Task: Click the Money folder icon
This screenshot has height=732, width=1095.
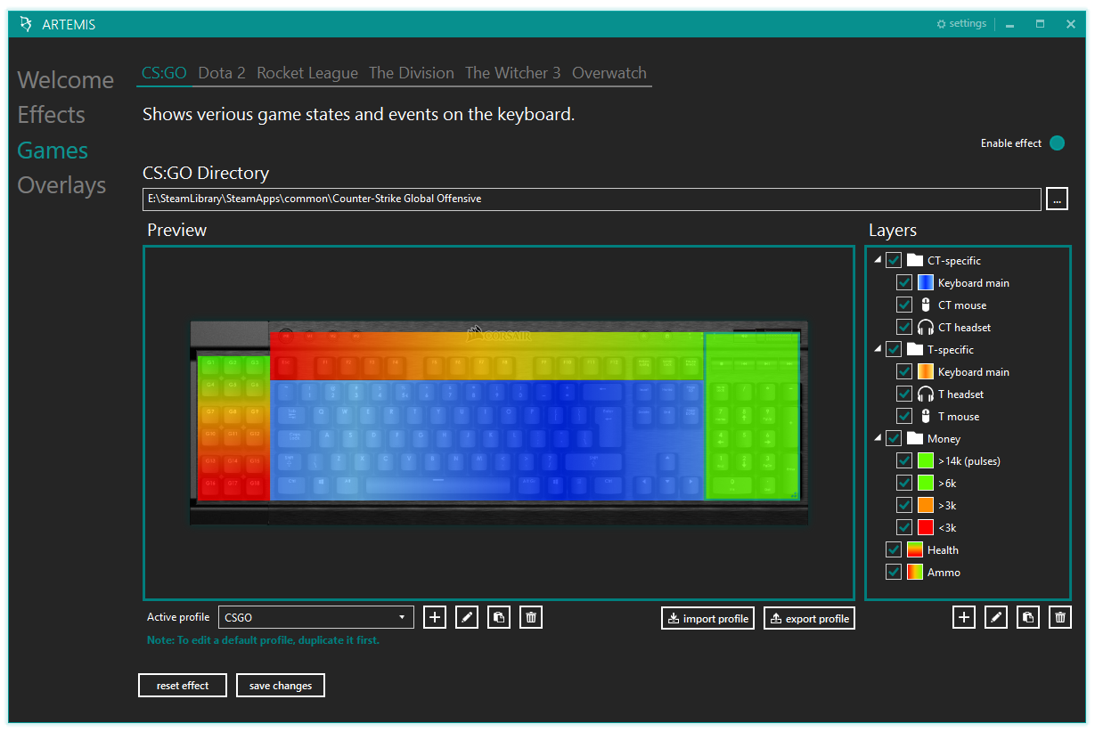Action: [x=915, y=438]
